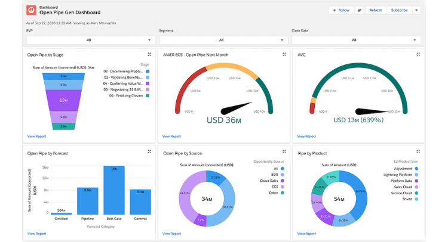
Task: Click the Lightning Platform legend swatch
Action: tap(416, 175)
